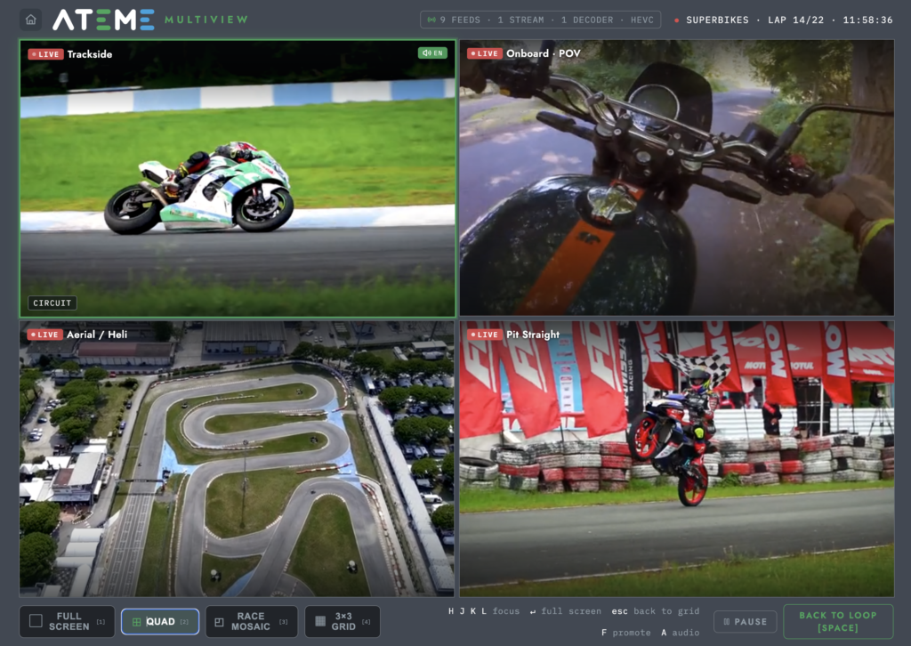911x646 pixels.
Task: Click the LIVE badge on Aerial / Heli
Action: point(44,335)
